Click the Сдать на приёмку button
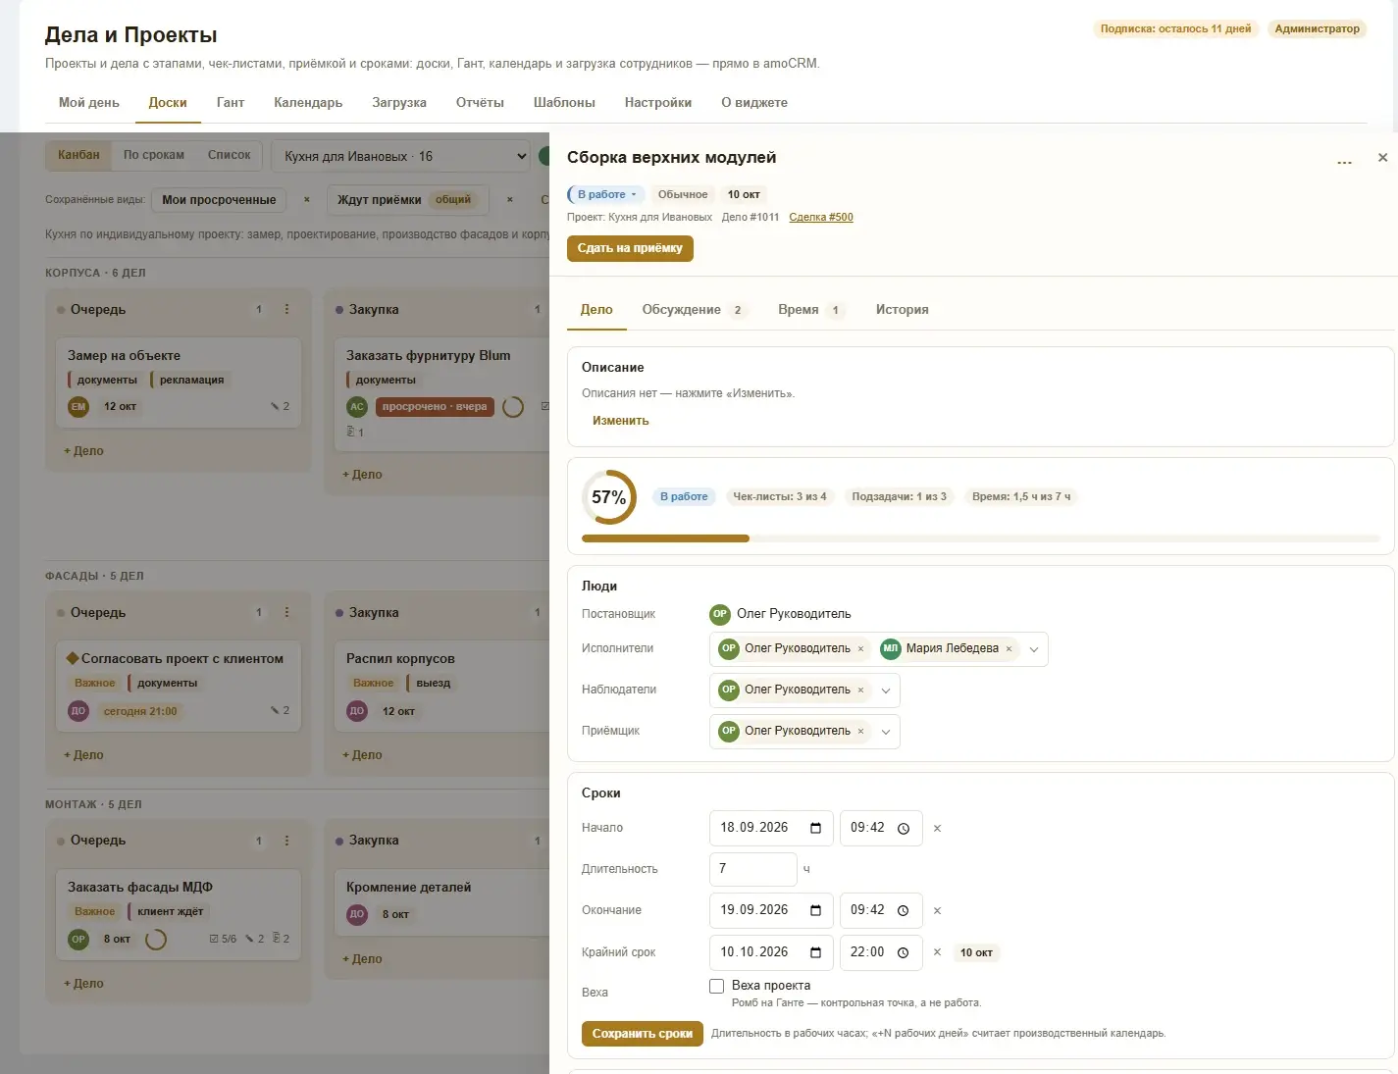This screenshot has width=1398, height=1074. 630,249
